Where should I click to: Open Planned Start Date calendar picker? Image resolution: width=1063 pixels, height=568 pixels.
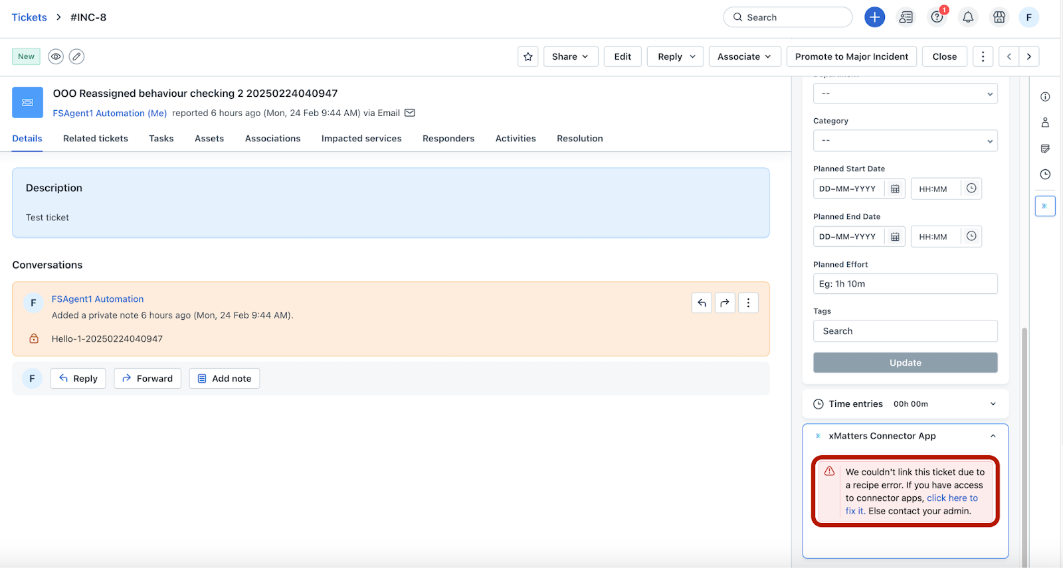pos(895,189)
